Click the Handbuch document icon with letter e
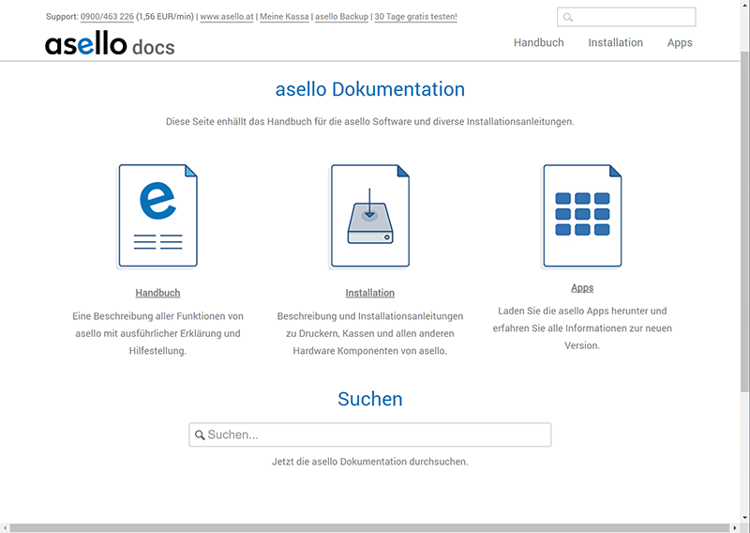Screen dimensions: 750x533 157,216
